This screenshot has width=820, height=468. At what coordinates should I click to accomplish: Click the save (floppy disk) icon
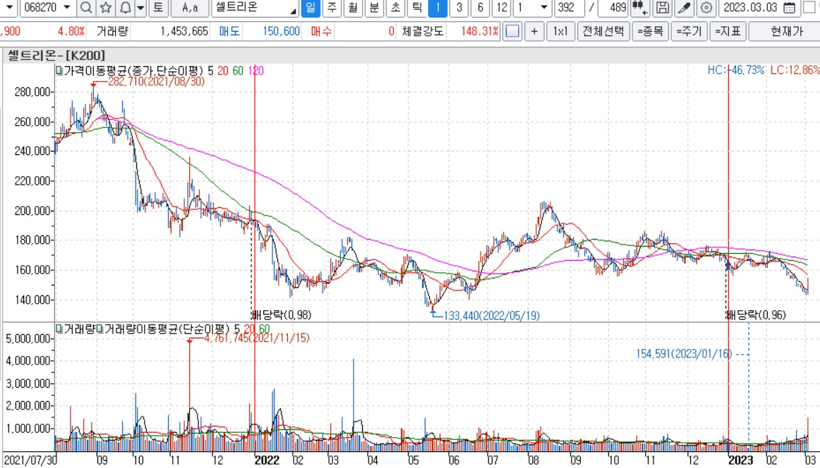tap(663, 7)
